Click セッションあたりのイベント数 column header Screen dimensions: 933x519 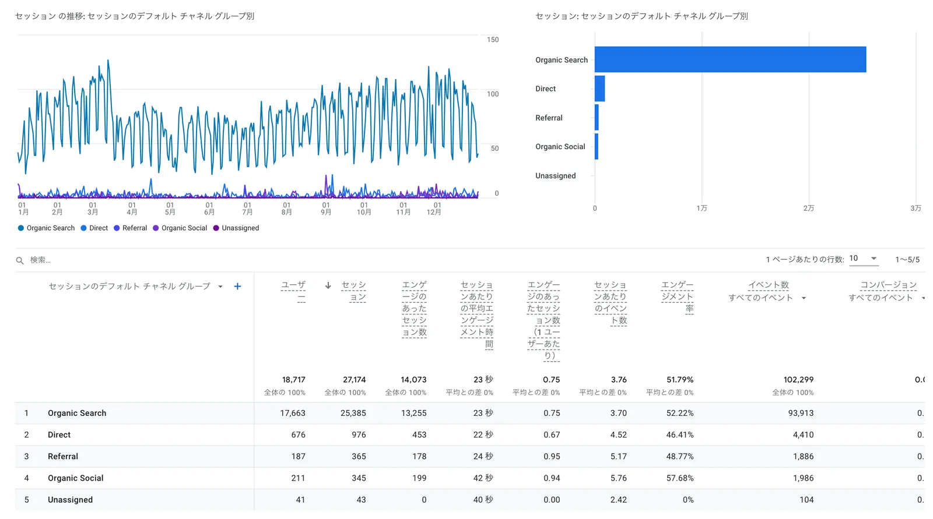click(x=611, y=302)
